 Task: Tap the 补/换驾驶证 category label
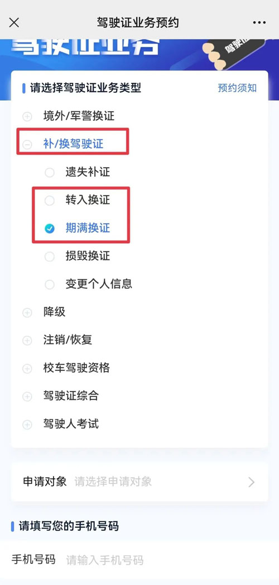pyautogui.click(x=73, y=144)
